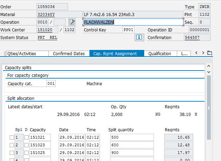This screenshot has width=221, height=161.
Task: Toggle the D checkbox for capacity 151021
Action: (26, 137)
